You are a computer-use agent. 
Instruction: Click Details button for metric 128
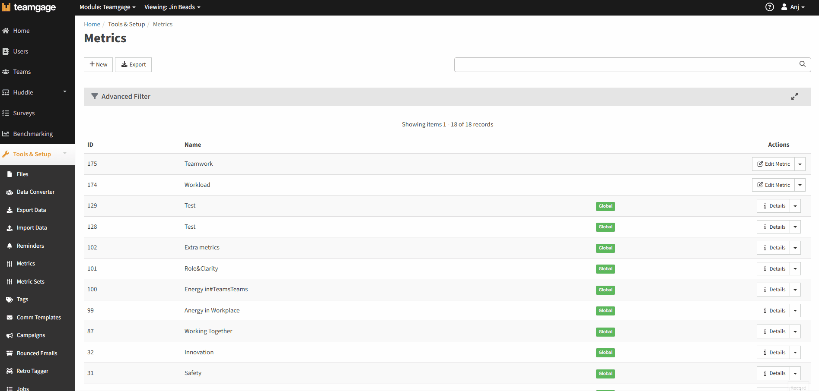774,227
